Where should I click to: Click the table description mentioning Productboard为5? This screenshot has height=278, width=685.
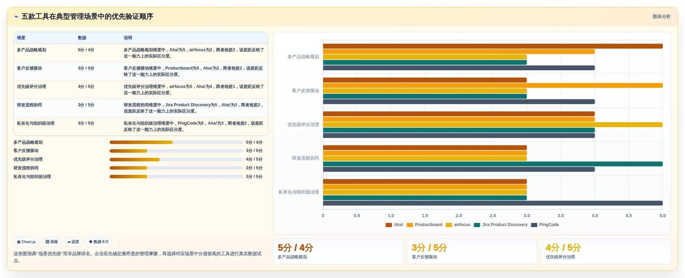[194, 71]
